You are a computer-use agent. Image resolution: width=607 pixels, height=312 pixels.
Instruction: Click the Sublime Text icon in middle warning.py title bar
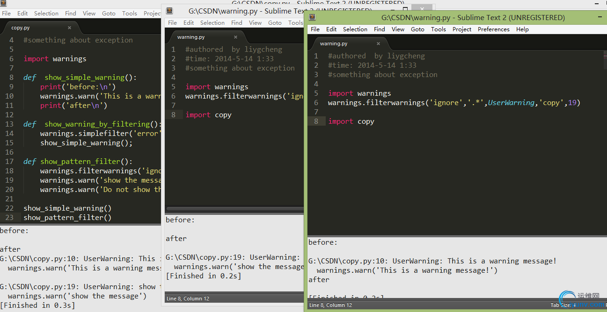click(x=169, y=10)
